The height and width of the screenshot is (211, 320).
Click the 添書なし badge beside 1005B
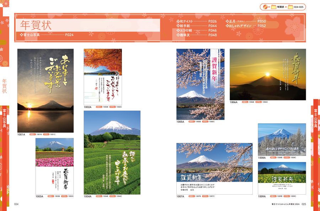pos(192,122)
